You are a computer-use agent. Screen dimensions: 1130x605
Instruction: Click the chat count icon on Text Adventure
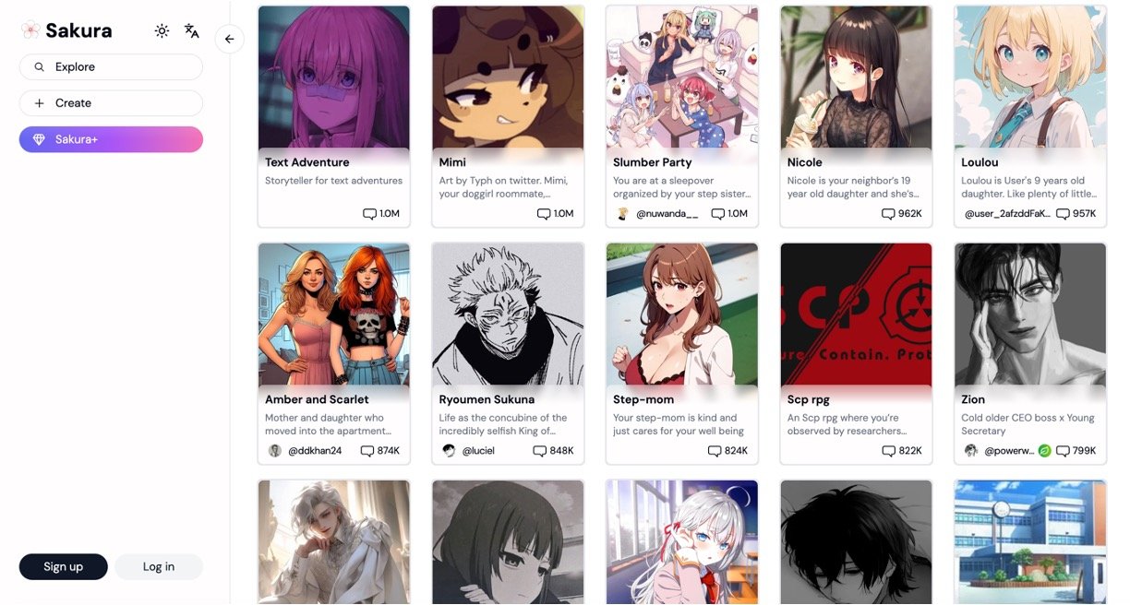369,214
